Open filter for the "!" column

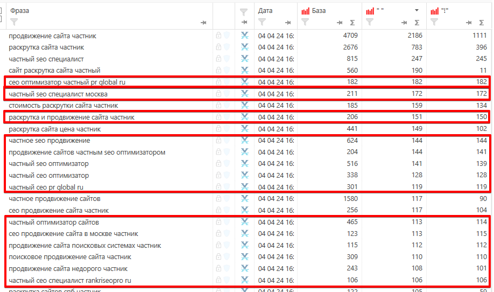point(434,22)
